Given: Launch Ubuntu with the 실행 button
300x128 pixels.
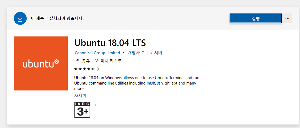Looking at the screenshot, I should 255,19.
